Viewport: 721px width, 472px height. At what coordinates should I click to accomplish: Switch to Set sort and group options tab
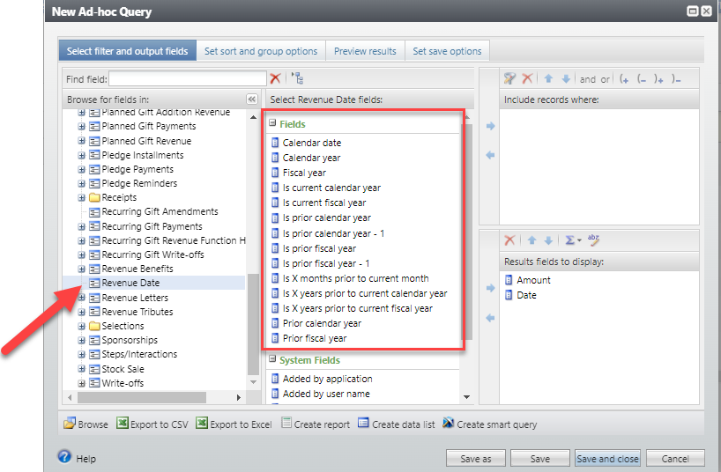[260, 51]
